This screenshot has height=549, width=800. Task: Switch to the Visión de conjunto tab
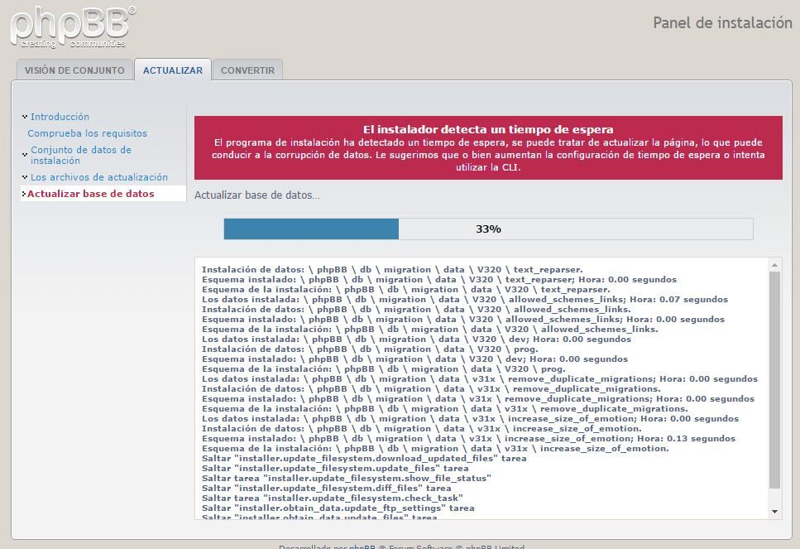(x=74, y=70)
